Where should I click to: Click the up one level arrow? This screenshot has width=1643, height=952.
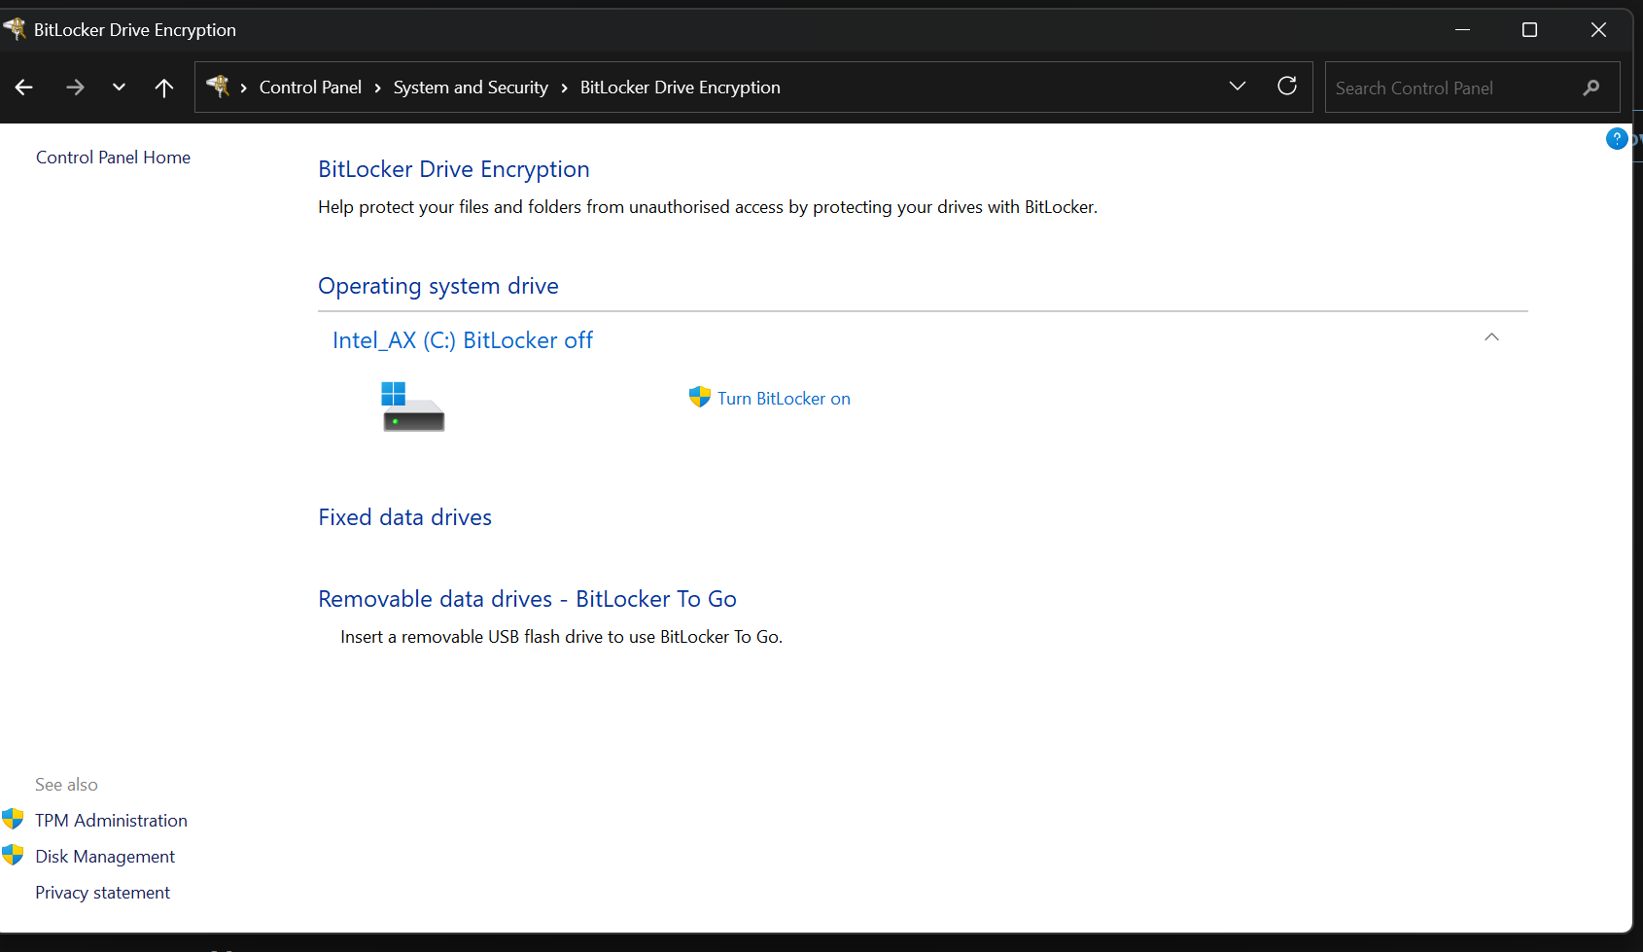(164, 87)
